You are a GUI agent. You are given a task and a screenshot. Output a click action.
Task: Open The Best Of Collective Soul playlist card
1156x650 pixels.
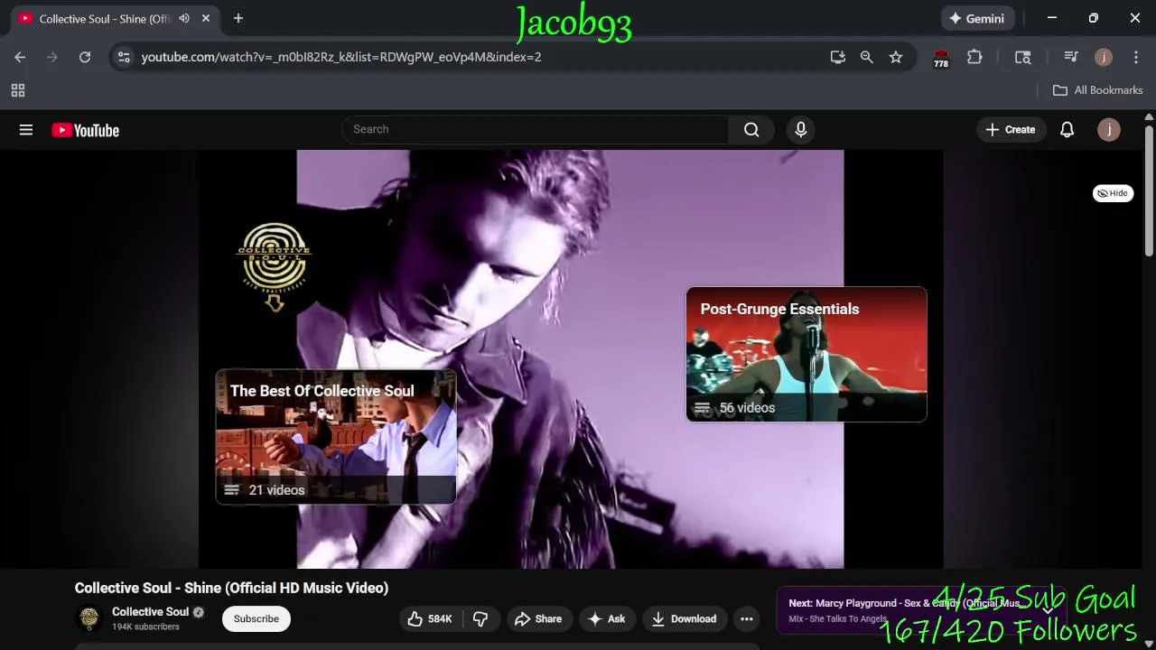coord(336,437)
